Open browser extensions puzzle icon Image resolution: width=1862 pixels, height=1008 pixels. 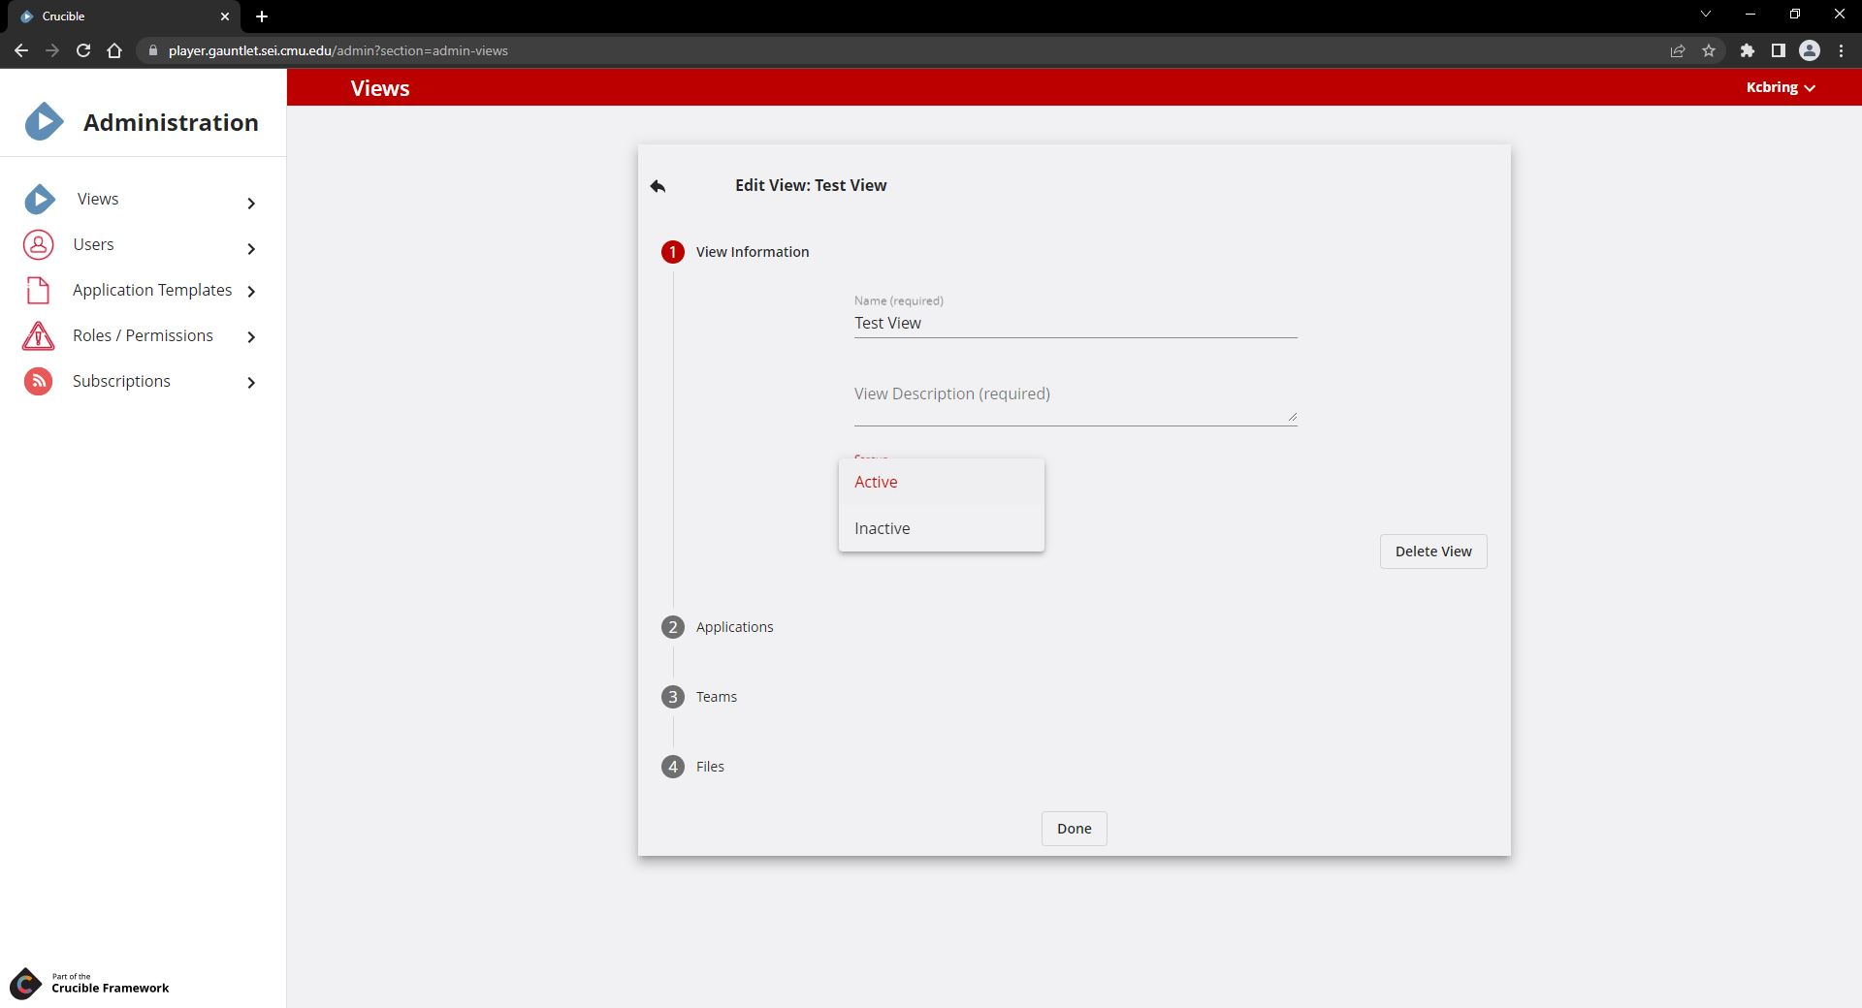coord(1747,50)
